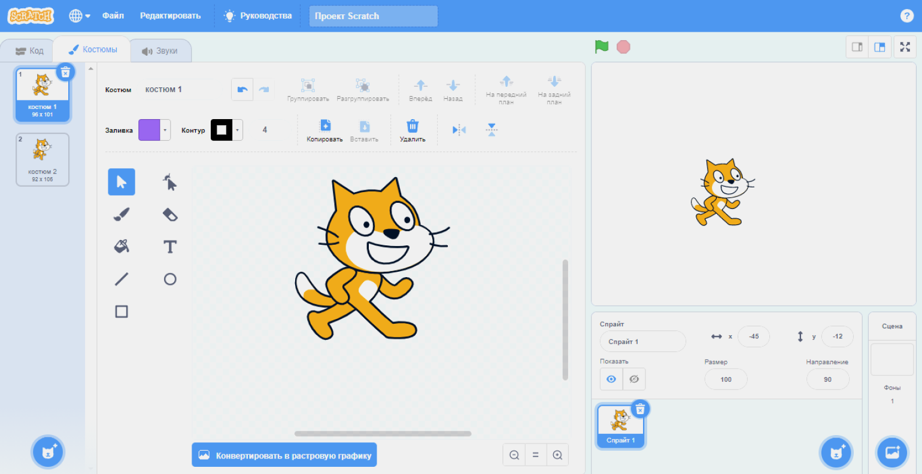Open Файл menu
This screenshot has width=922, height=474.
pos(113,16)
